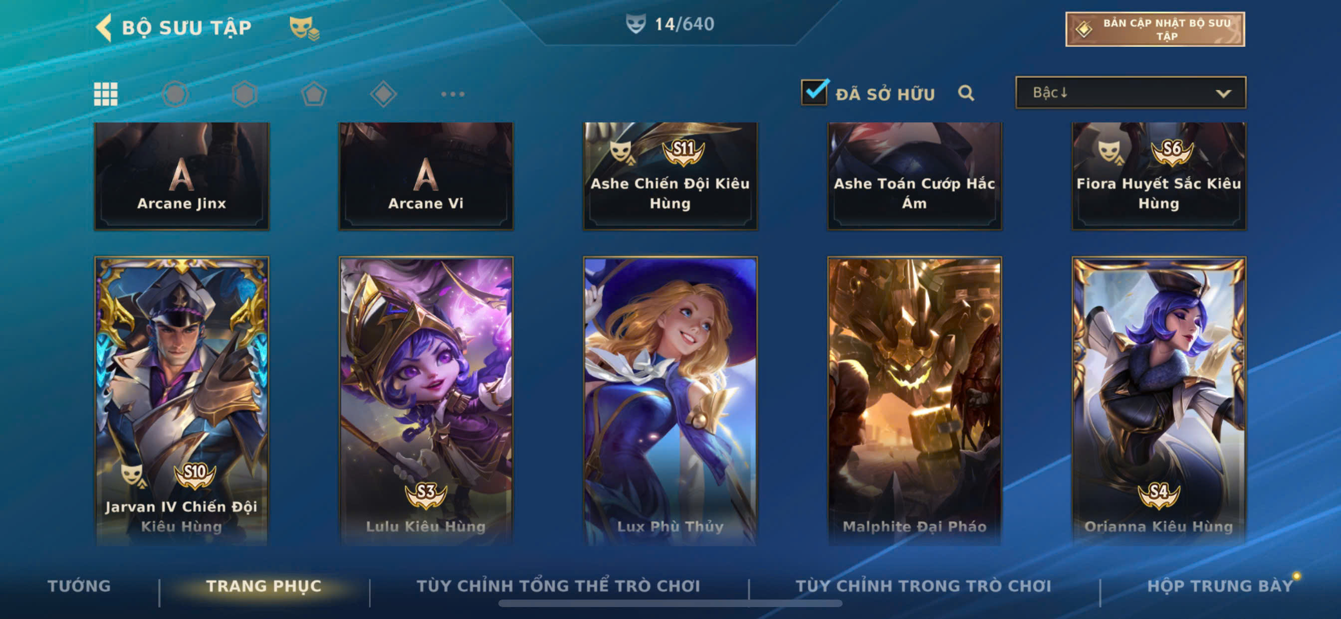Open the Malphite Đại Pháo skin card
This screenshot has width=1341, height=619.
coord(914,401)
